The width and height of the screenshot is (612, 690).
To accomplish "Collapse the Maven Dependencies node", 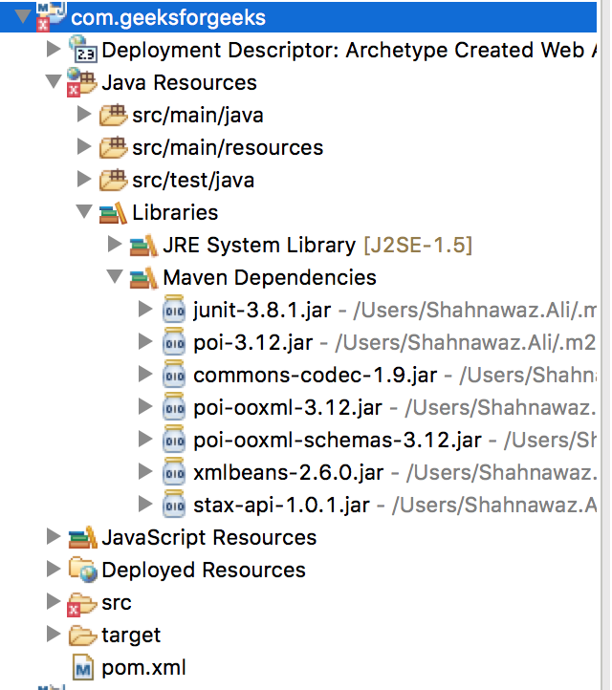I will pyautogui.click(x=115, y=276).
